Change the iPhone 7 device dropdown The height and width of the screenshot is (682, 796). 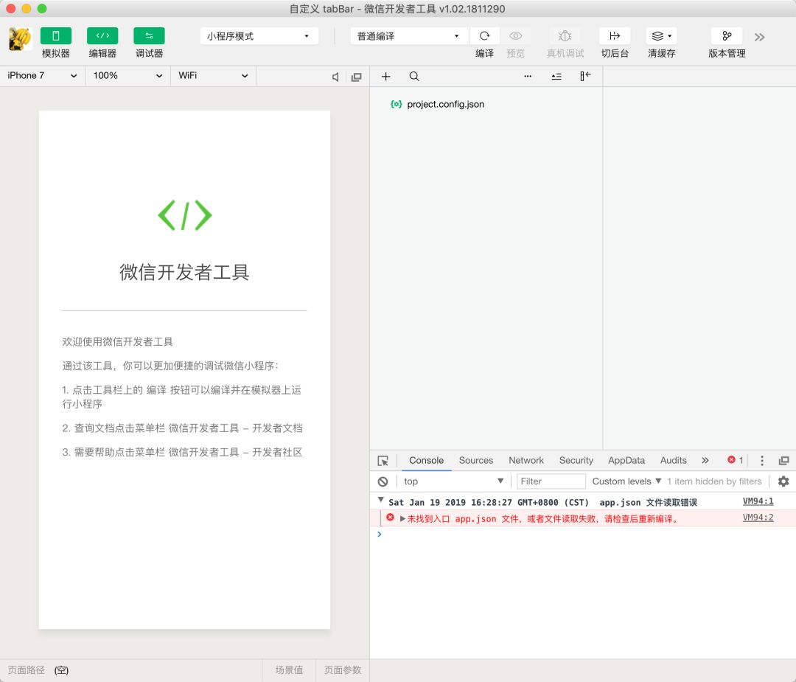(x=42, y=76)
